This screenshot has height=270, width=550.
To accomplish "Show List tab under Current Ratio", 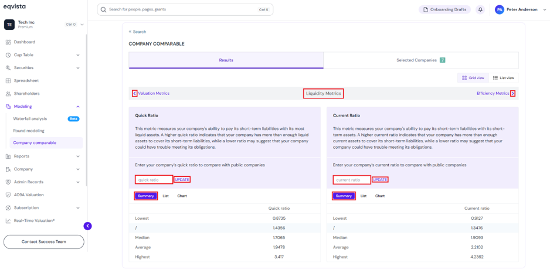I will click(x=364, y=196).
